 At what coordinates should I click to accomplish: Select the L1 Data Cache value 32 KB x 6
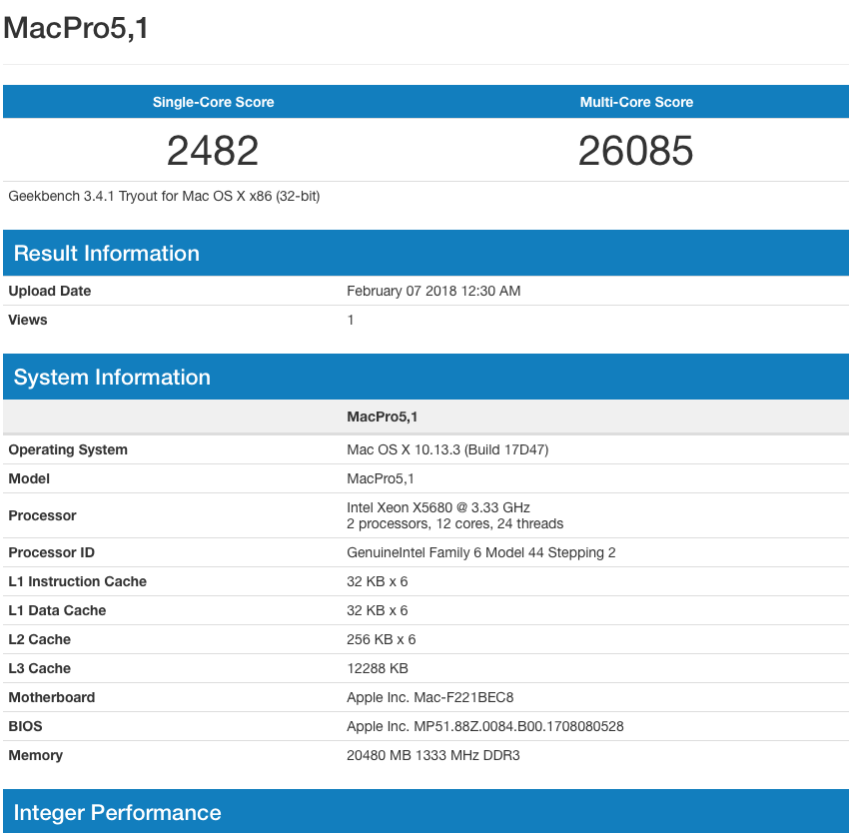click(378, 610)
